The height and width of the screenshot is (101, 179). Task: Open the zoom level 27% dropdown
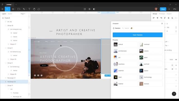175,9
